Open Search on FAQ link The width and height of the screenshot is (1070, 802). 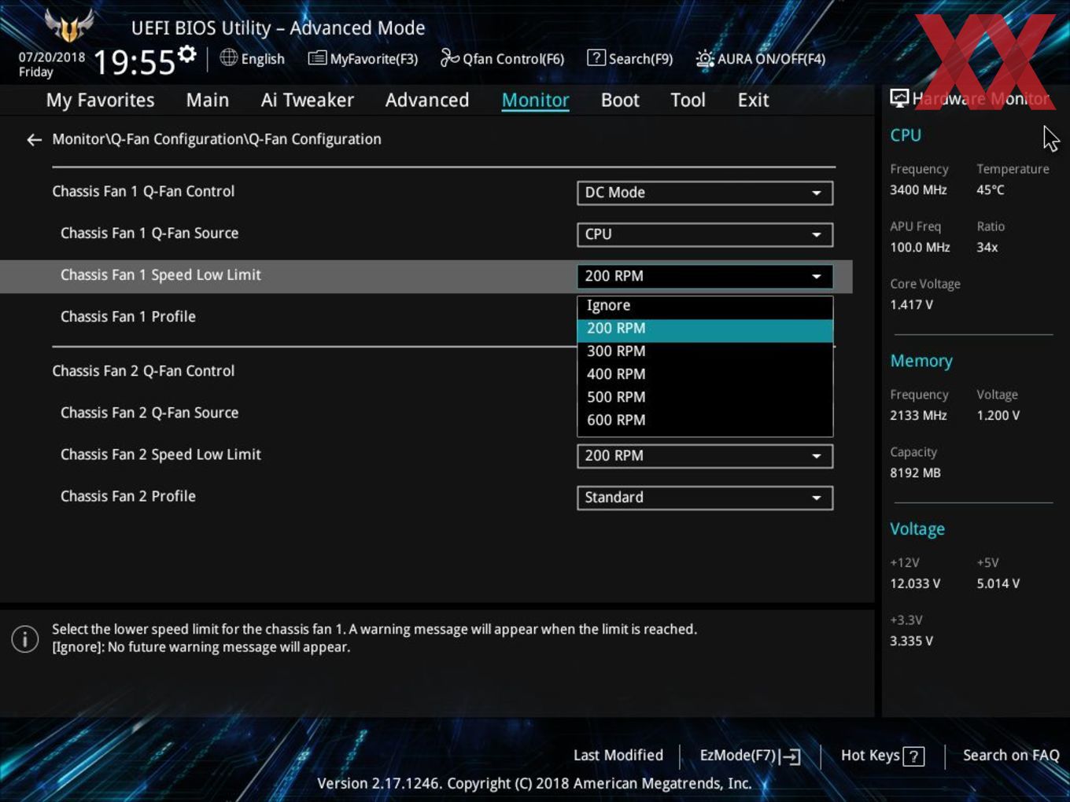[x=1011, y=756]
